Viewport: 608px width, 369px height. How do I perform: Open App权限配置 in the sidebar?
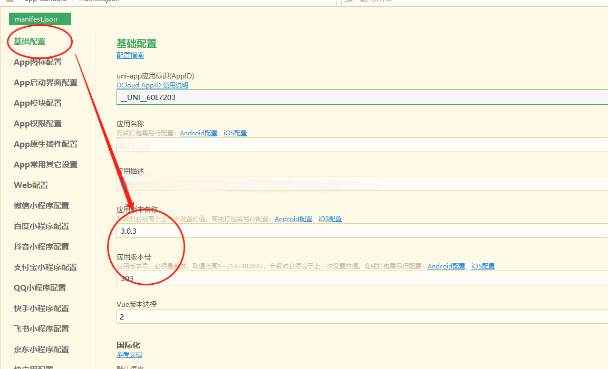[x=37, y=124]
